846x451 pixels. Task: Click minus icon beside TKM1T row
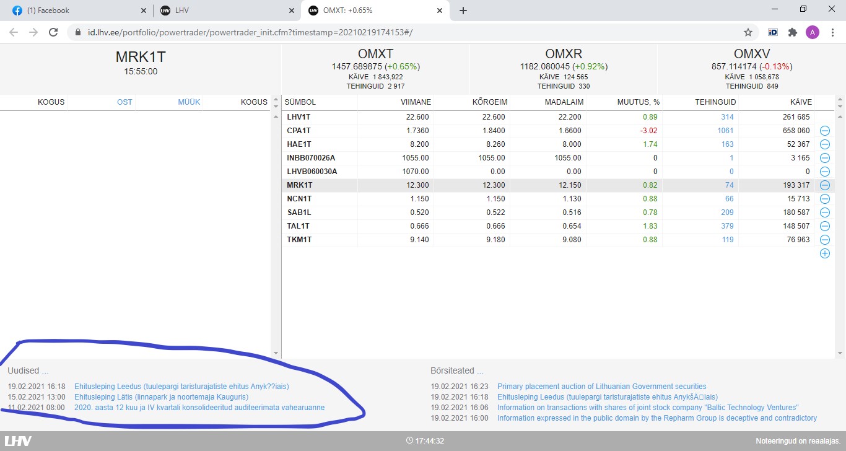point(824,240)
